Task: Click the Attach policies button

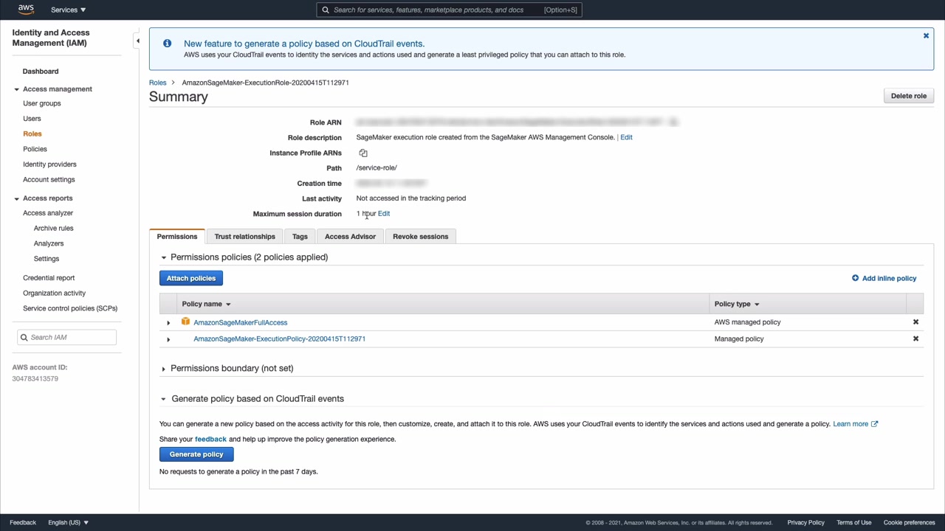Action: coord(190,278)
